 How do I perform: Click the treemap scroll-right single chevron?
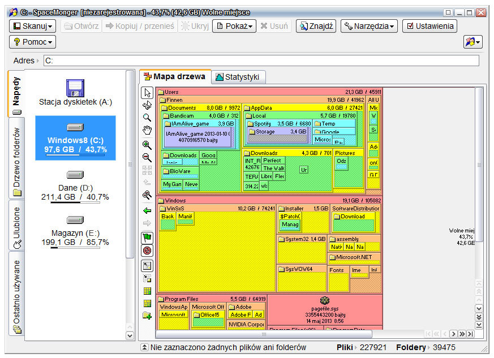pyautogui.click(x=453, y=334)
